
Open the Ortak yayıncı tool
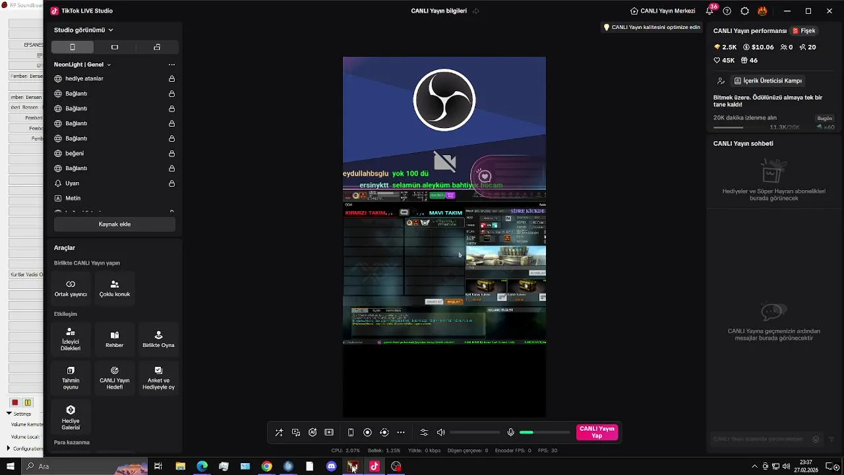71,288
